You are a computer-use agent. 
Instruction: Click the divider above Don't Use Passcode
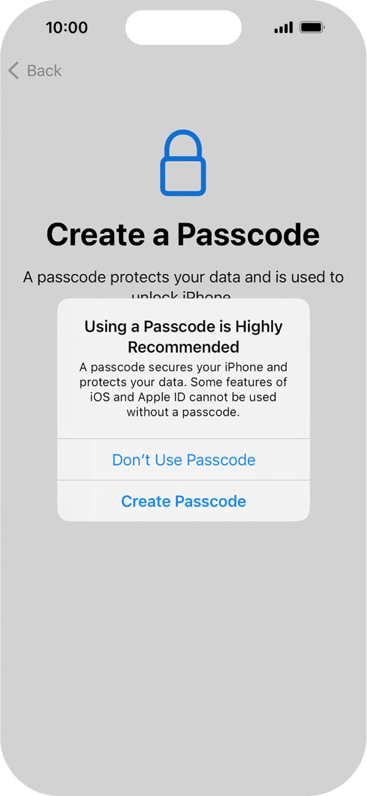[183, 439]
